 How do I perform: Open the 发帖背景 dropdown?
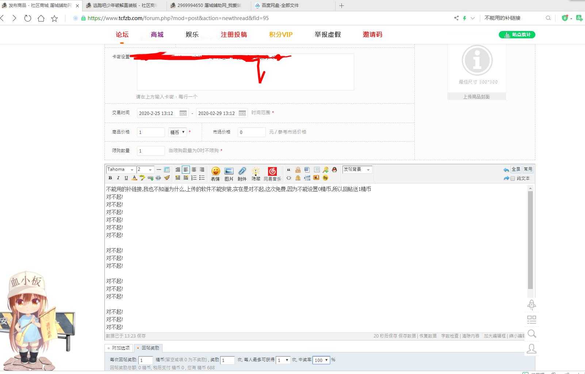(357, 169)
